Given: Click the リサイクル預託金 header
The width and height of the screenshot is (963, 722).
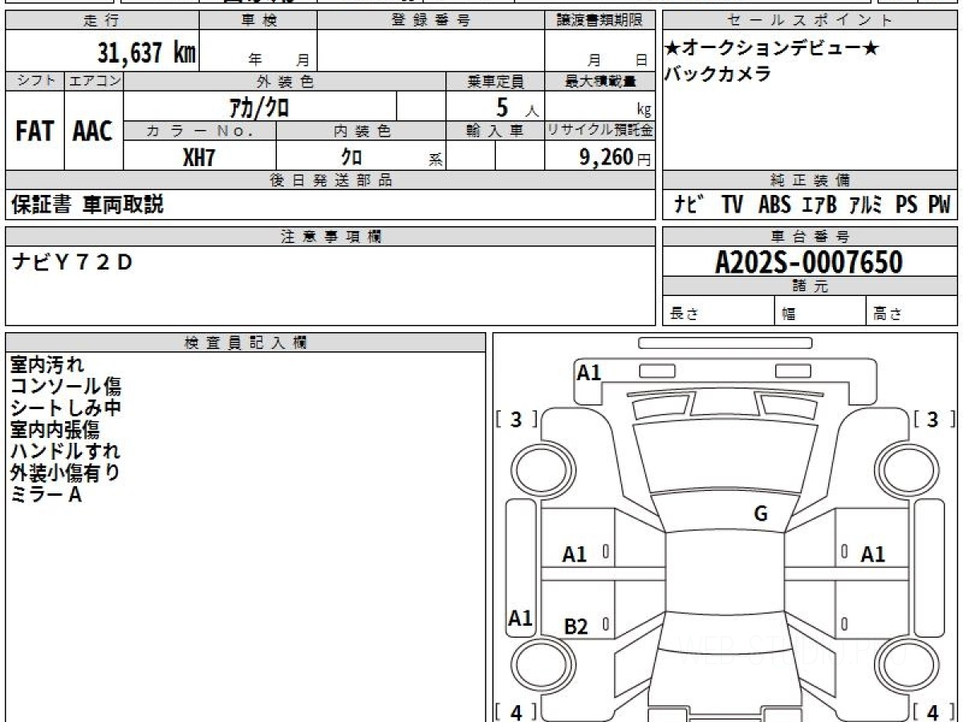Looking at the screenshot, I should click(599, 131).
